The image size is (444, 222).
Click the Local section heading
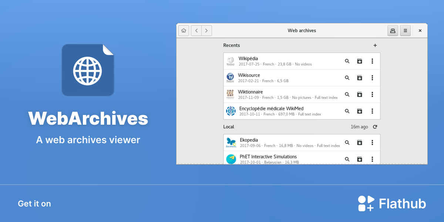tap(229, 127)
